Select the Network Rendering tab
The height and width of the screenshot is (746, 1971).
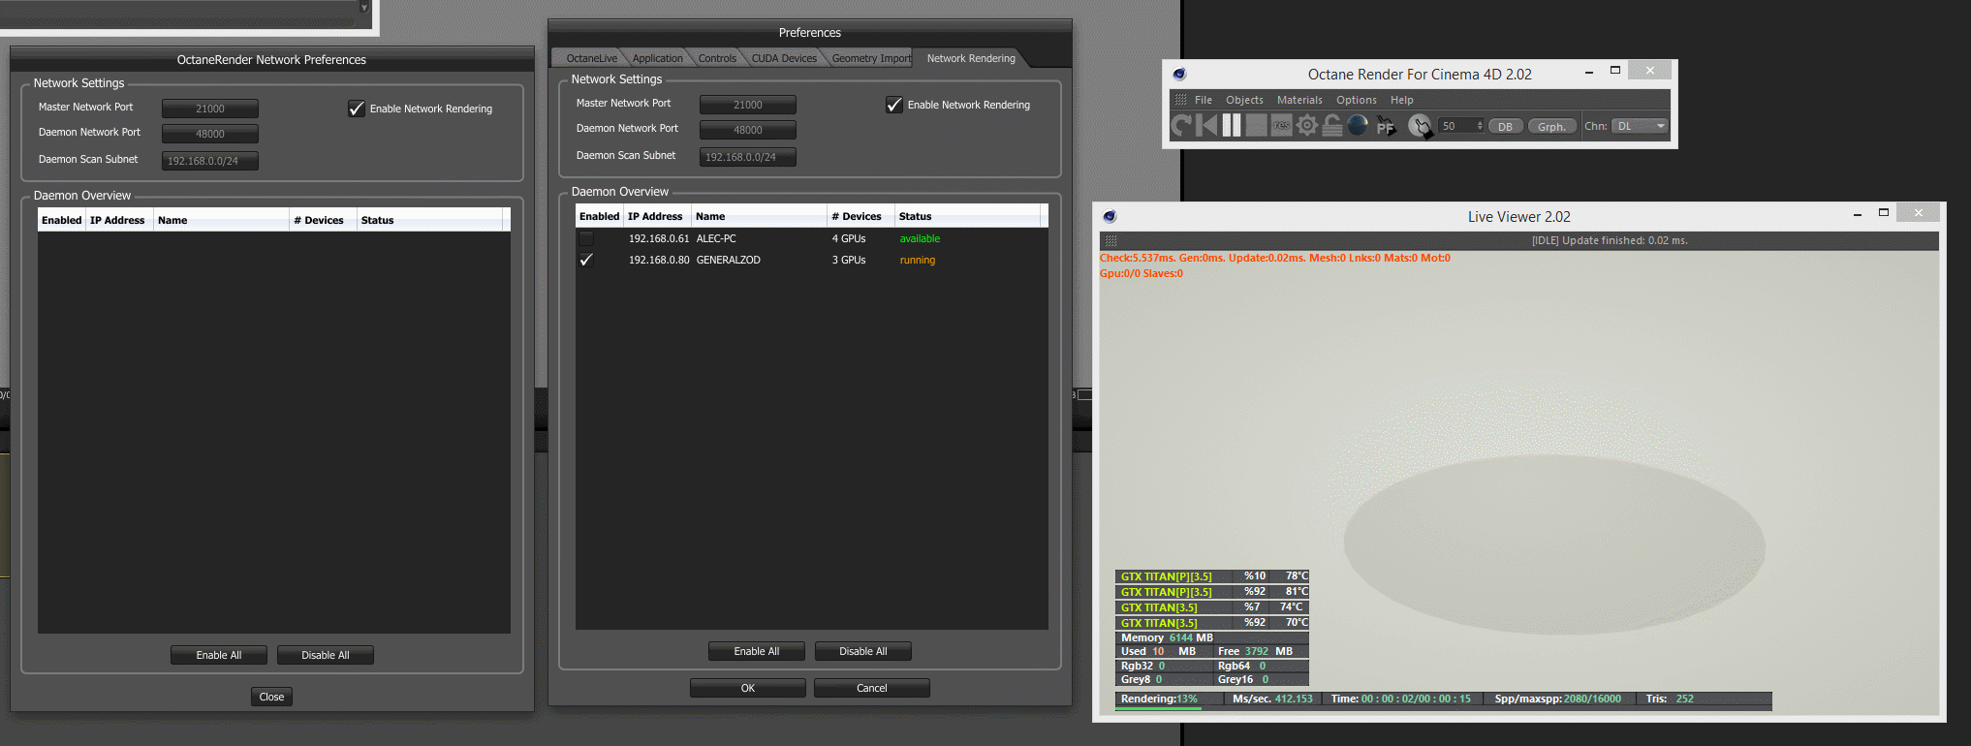971,58
